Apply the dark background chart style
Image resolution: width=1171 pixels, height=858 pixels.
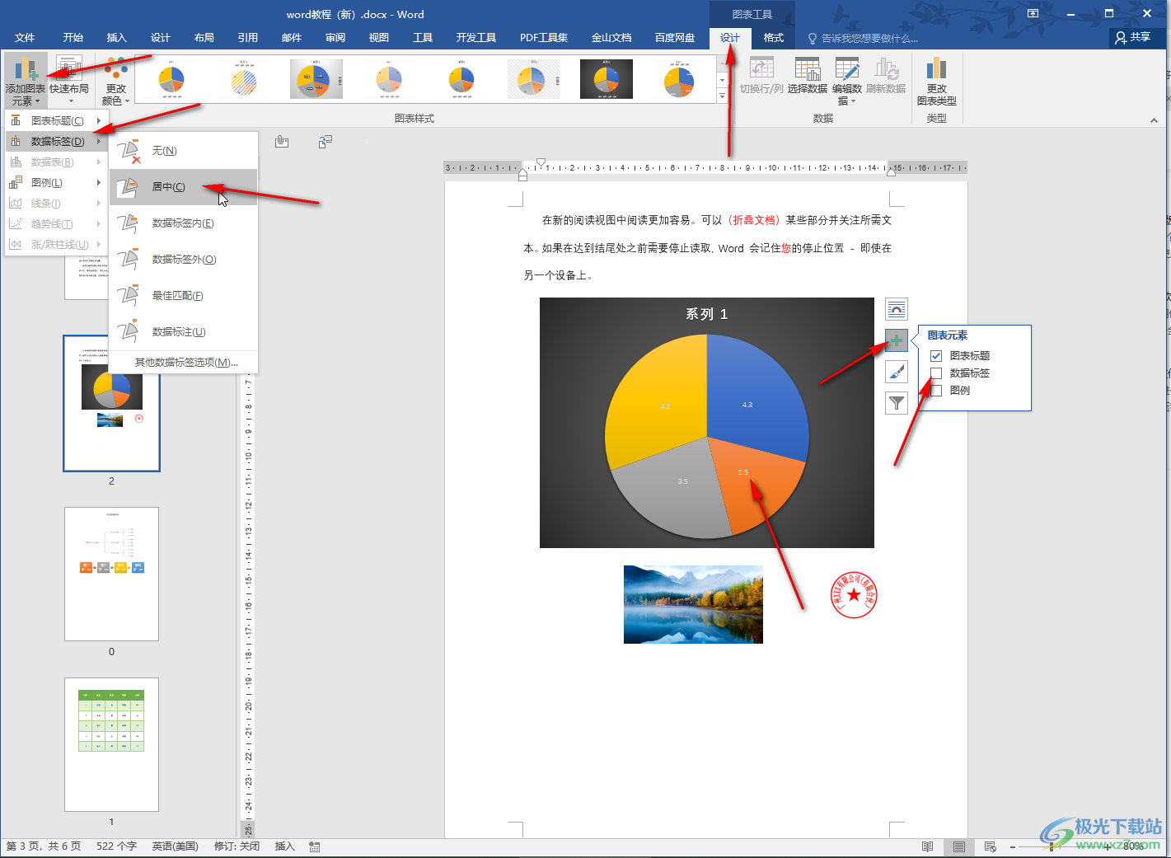607,80
